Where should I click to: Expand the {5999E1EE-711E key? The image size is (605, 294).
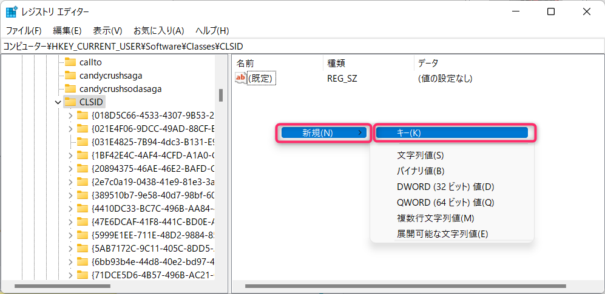(x=70, y=235)
